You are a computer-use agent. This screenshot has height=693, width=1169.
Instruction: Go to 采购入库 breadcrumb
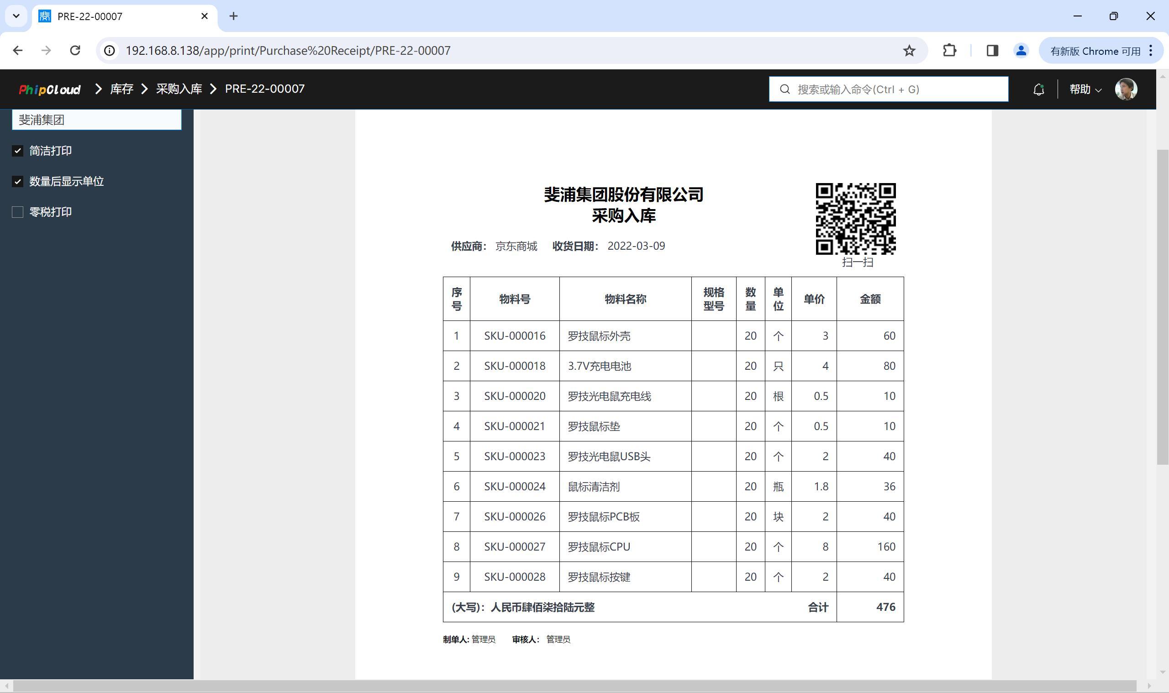(179, 89)
